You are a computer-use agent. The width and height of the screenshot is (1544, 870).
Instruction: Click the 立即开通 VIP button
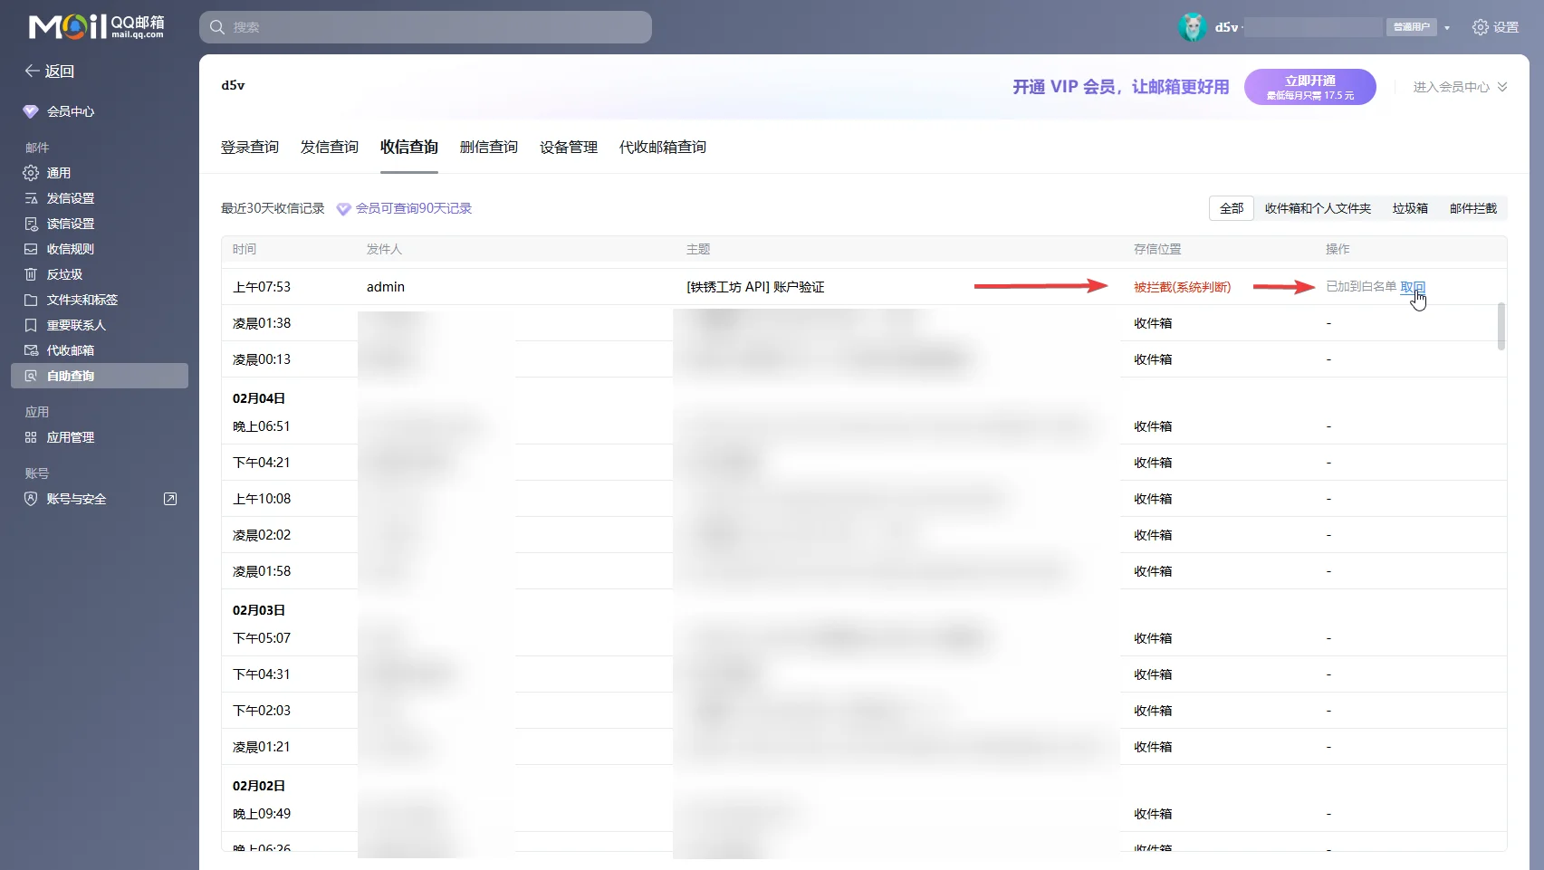pyautogui.click(x=1309, y=86)
